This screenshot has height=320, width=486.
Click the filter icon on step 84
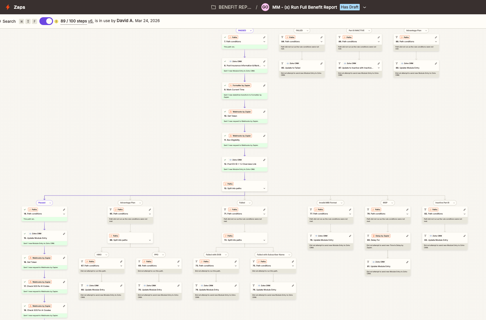[x=282, y=37]
